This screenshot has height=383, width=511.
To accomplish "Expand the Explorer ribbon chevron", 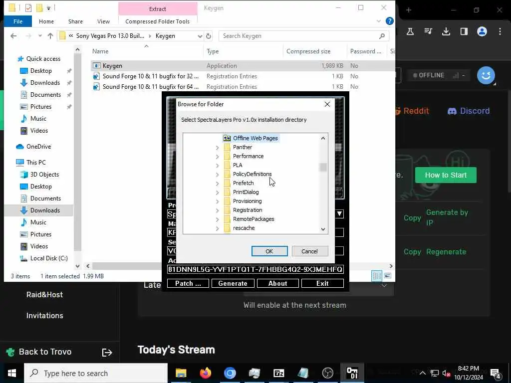I will click(x=378, y=21).
